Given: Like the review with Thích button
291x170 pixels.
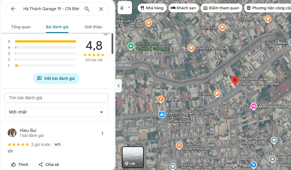Looking at the screenshot, I should pos(20,165).
